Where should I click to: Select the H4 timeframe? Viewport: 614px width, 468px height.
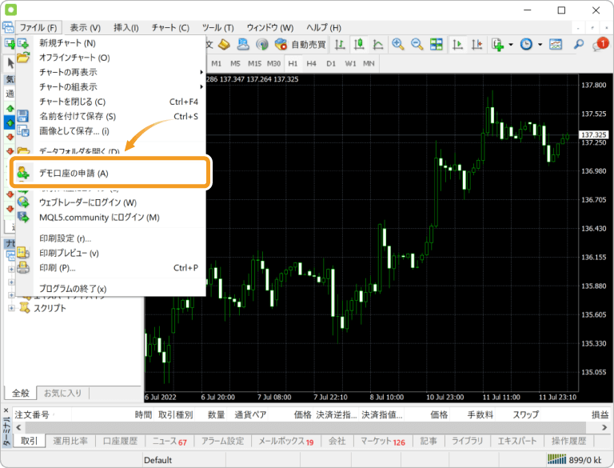(311, 63)
